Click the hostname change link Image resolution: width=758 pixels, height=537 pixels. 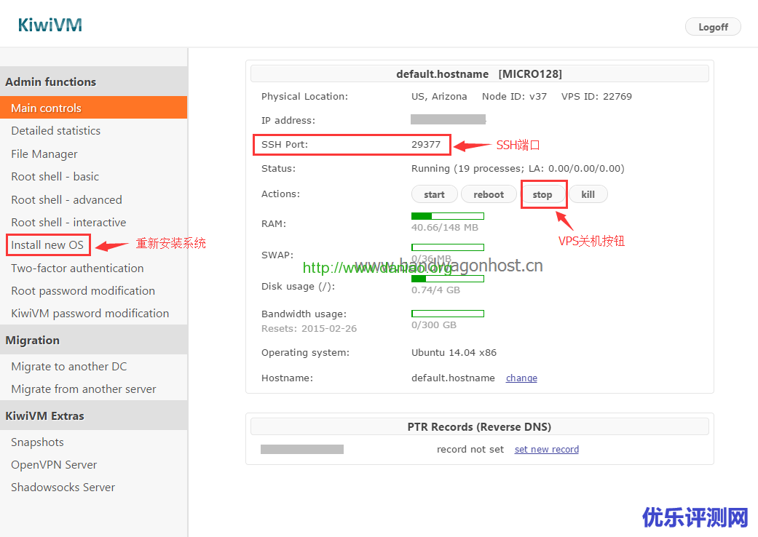[x=521, y=378]
